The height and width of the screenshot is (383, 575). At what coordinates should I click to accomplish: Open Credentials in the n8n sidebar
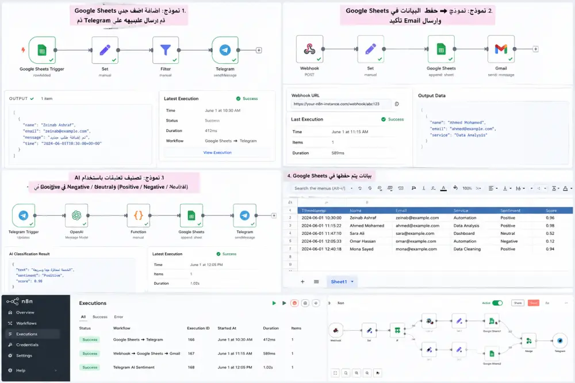(27, 345)
